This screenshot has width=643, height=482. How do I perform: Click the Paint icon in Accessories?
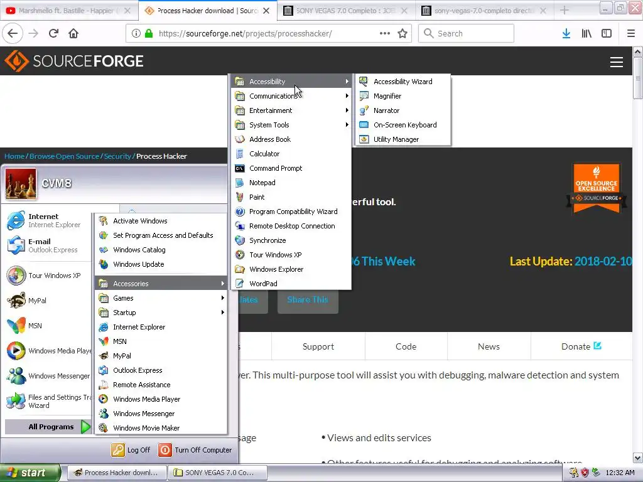(x=240, y=197)
